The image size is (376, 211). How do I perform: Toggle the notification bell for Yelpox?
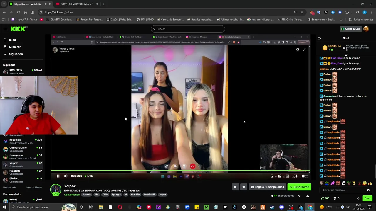(x=235, y=187)
